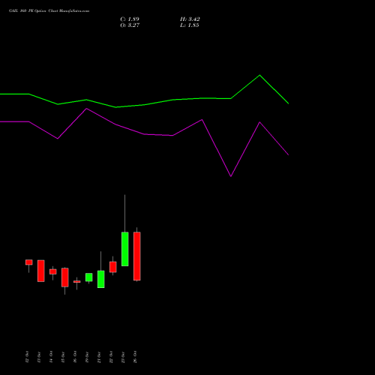Select the 21 Oct date label
The height and width of the screenshot is (375, 375).
[x=99, y=357]
